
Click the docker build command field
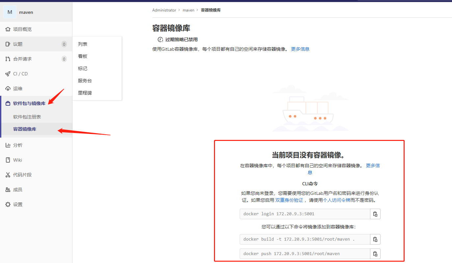[x=305, y=239]
